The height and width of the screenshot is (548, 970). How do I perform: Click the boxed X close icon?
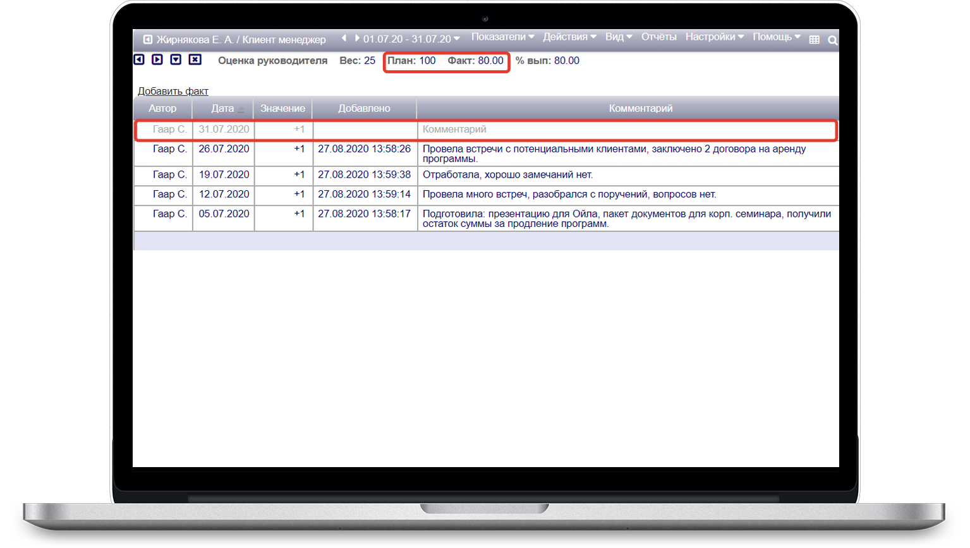pos(195,59)
